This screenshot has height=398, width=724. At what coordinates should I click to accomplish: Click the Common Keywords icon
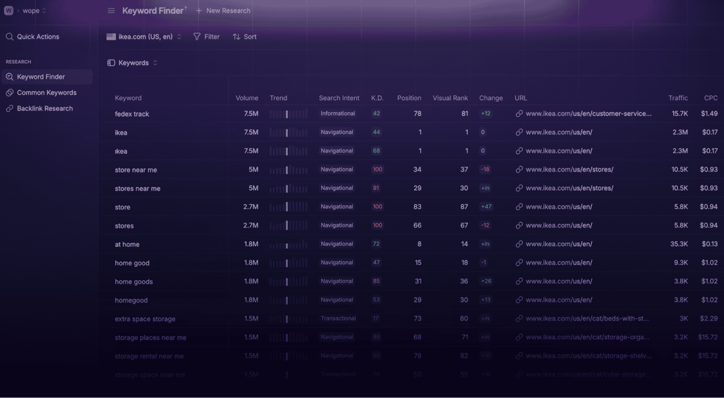pos(9,93)
